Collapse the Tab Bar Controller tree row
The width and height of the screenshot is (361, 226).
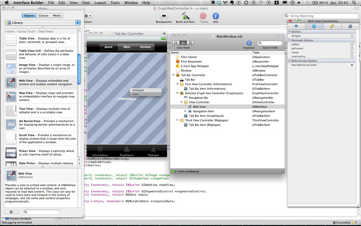coord(173,75)
